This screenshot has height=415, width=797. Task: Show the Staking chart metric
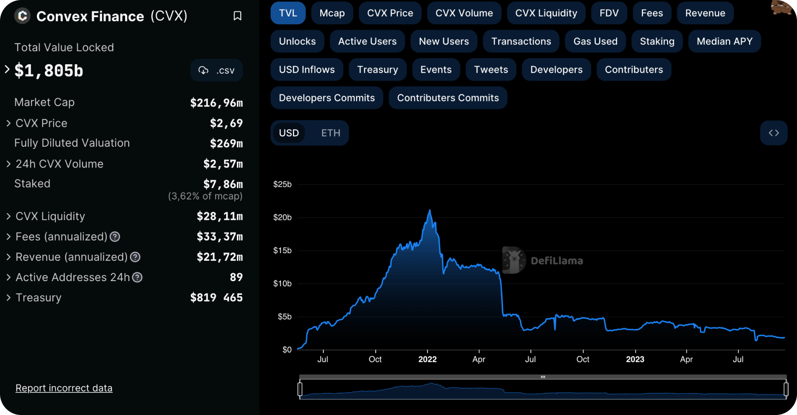pos(657,41)
